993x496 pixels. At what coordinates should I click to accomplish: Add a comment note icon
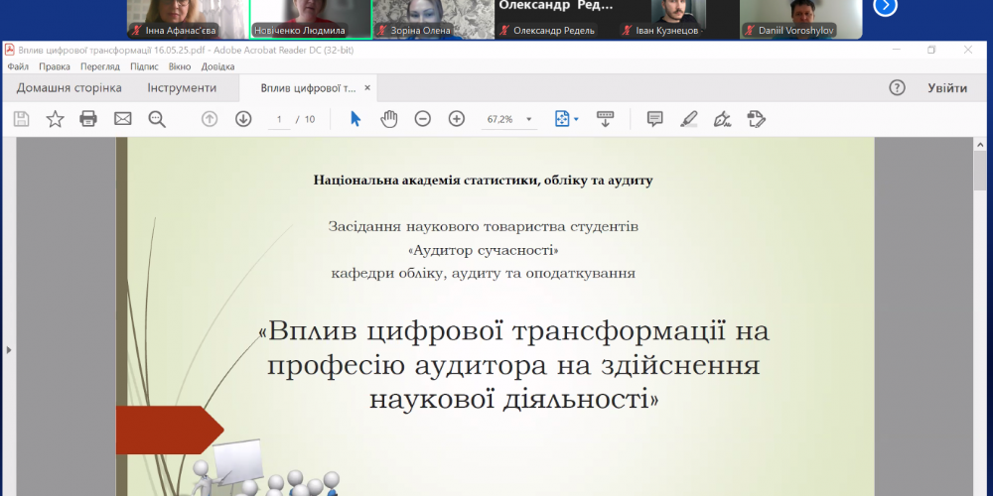(x=655, y=119)
